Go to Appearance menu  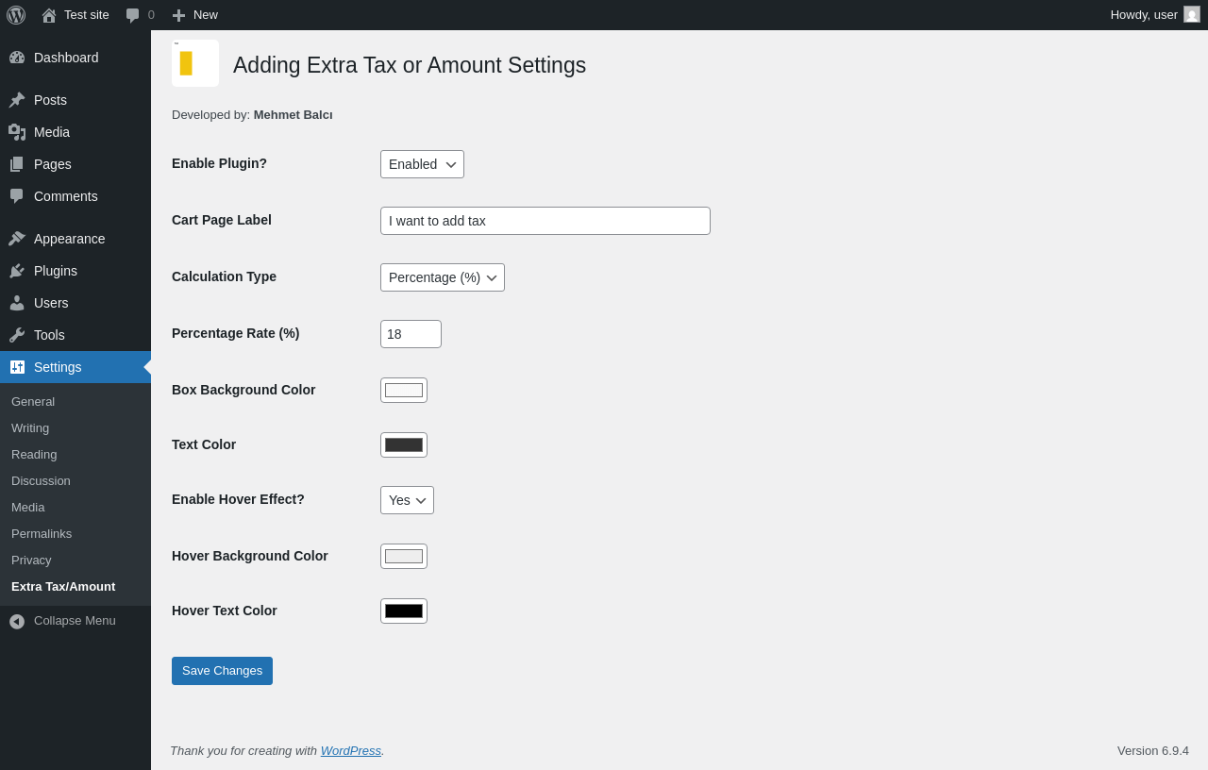(69, 239)
